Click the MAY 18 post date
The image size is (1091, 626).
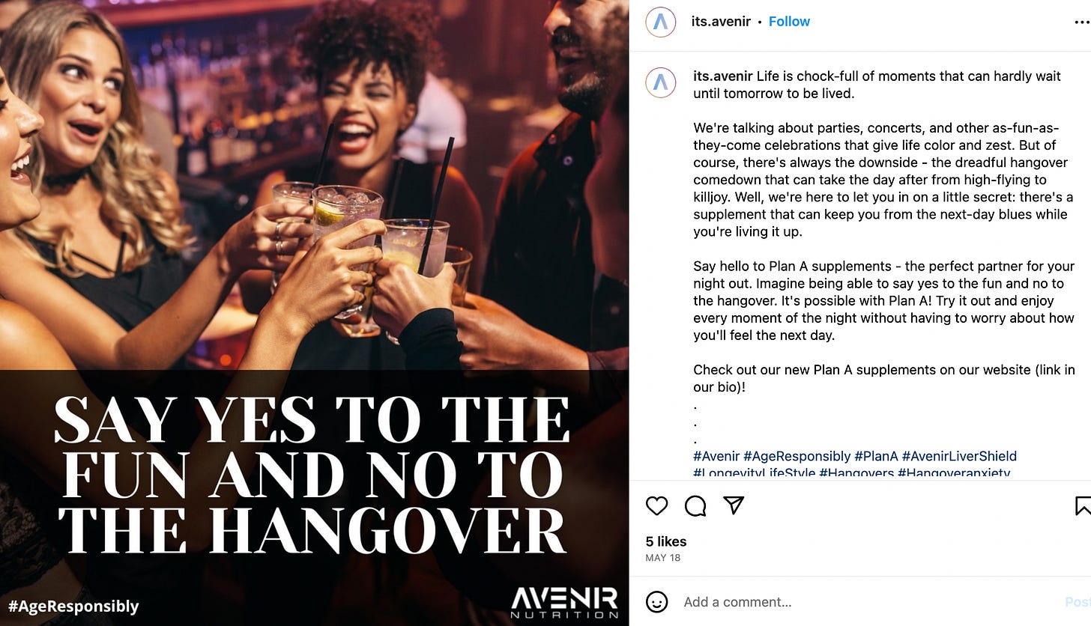coord(663,558)
